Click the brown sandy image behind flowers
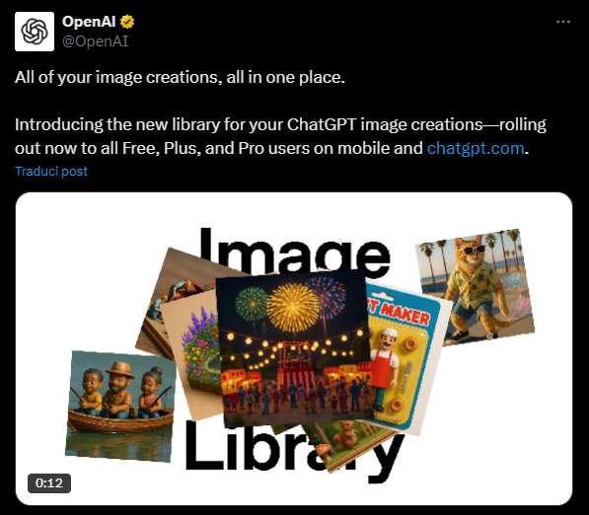Screen dimensions: 589x515 (175, 297)
